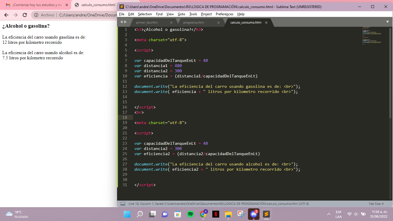The width and height of the screenshot is (393, 221).
Task: Open the Selection menu
Action: [x=145, y=14]
